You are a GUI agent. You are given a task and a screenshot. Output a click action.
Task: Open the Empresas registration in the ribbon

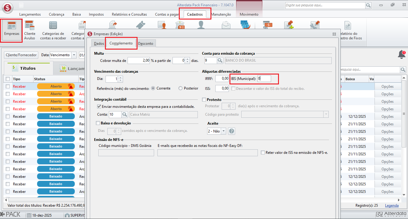point(12,30)
